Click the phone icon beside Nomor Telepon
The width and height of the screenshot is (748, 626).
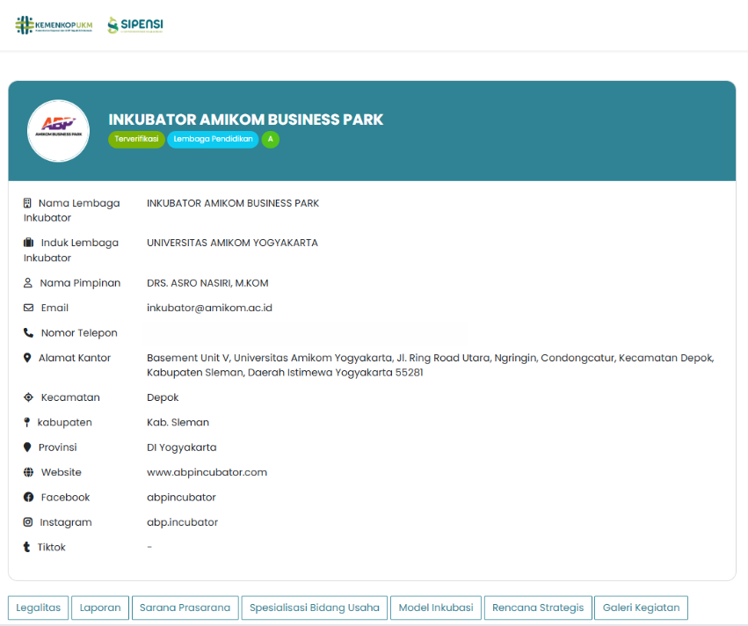tap(28, 333)
